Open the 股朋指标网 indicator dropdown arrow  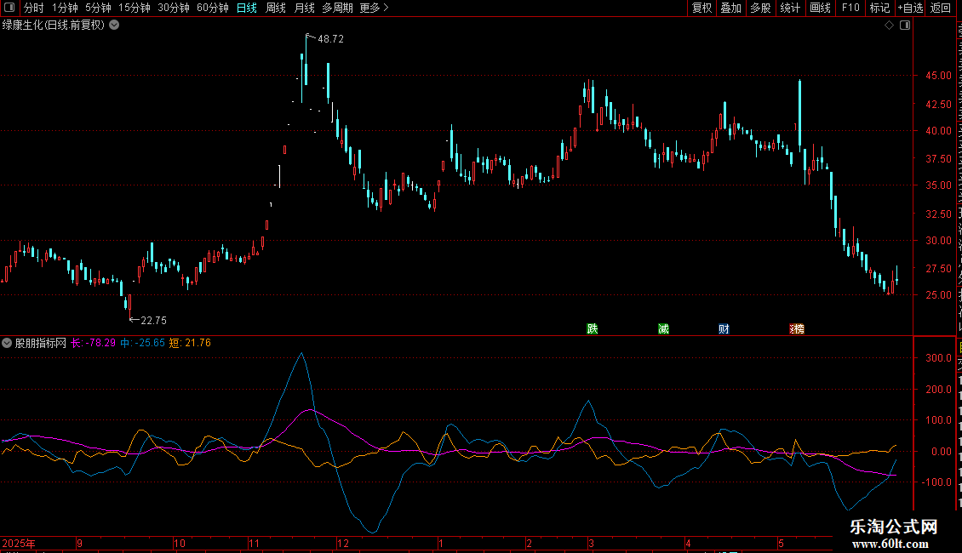(x=7, y=344)
